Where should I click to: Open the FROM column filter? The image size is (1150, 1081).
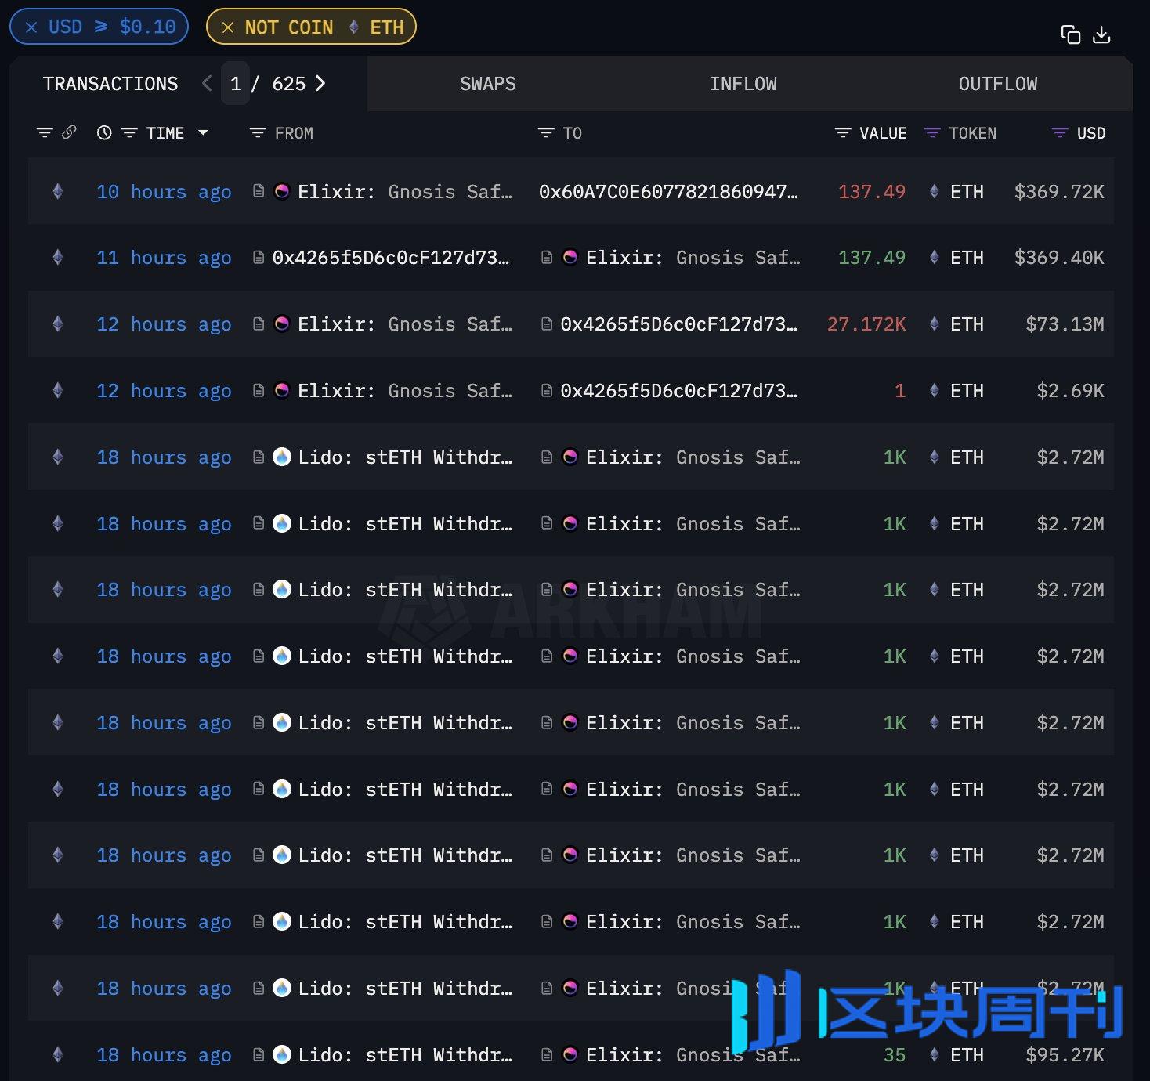coord(258,133)
